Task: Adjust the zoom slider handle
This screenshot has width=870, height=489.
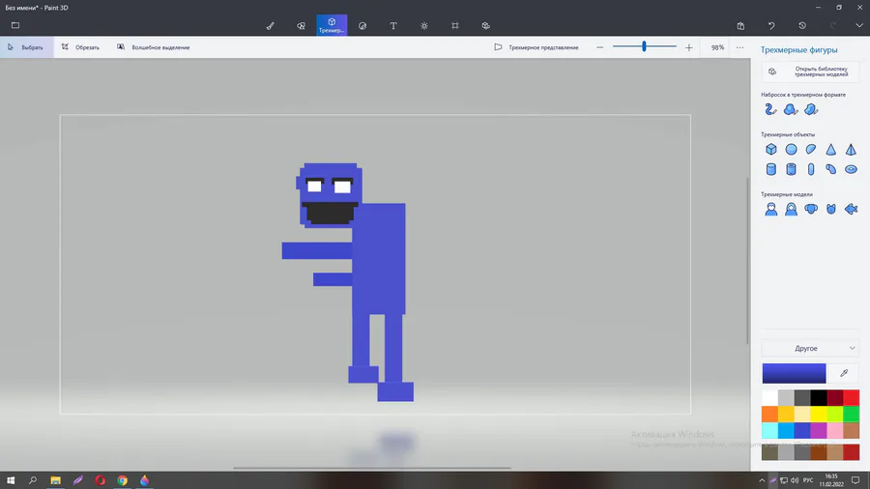Action: tap(644, 46)
